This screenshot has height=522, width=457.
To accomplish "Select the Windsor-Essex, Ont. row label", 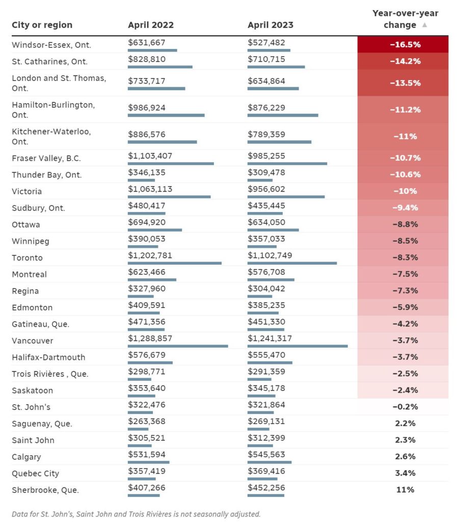I will click(x=51, y=45).
